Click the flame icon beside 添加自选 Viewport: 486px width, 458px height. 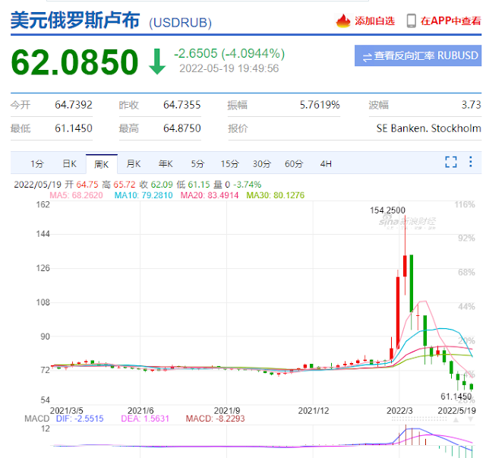coord(343,21)
